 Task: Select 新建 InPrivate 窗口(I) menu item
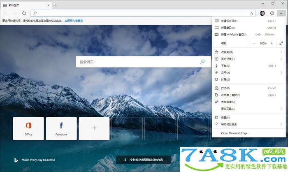[x=249, y=35]
